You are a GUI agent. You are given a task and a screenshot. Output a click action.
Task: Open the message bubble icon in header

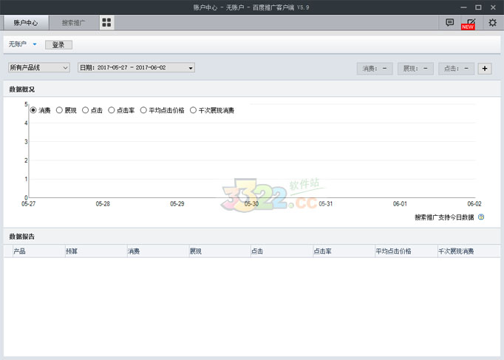pos(450,23)
